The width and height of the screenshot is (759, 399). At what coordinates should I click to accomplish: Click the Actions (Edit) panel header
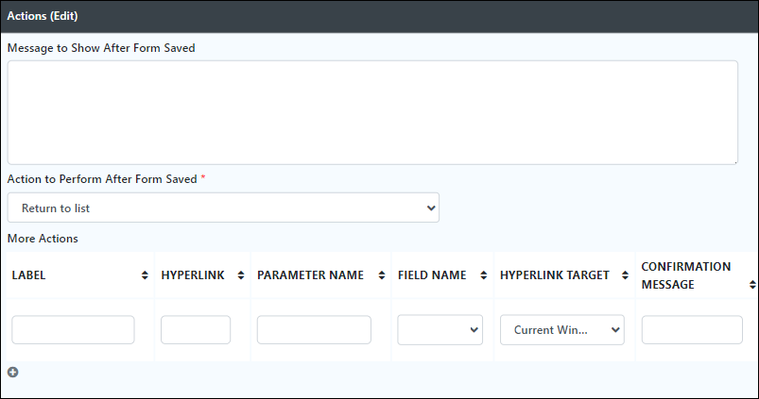[380, 16]
